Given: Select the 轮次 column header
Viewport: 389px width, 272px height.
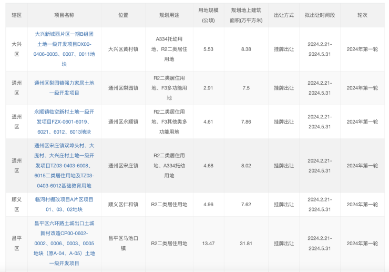Looking at the screenshot, I should pos(362,15).
